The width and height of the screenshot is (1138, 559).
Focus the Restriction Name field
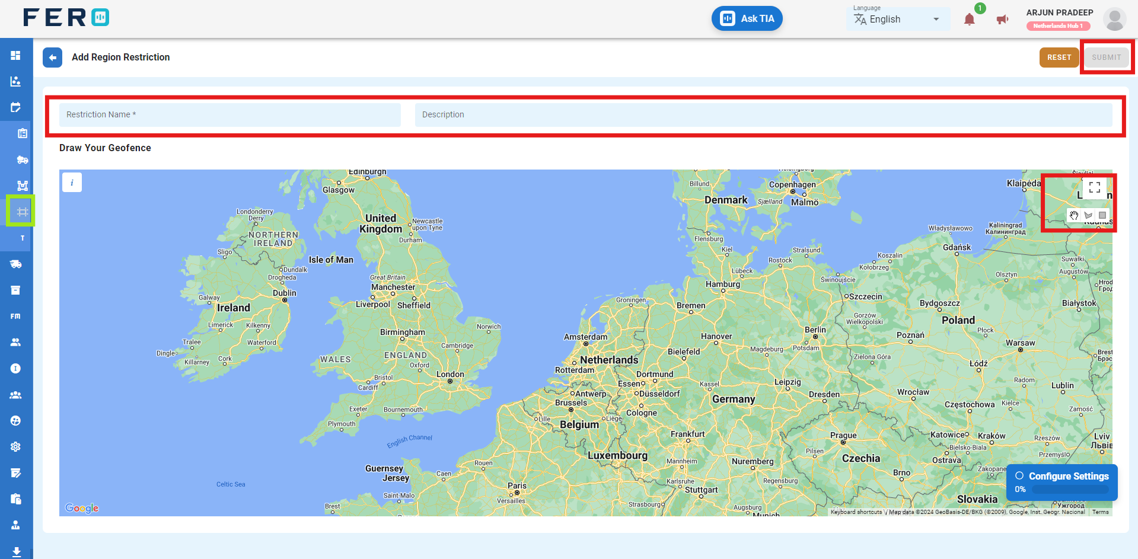[x=230, y=115]
